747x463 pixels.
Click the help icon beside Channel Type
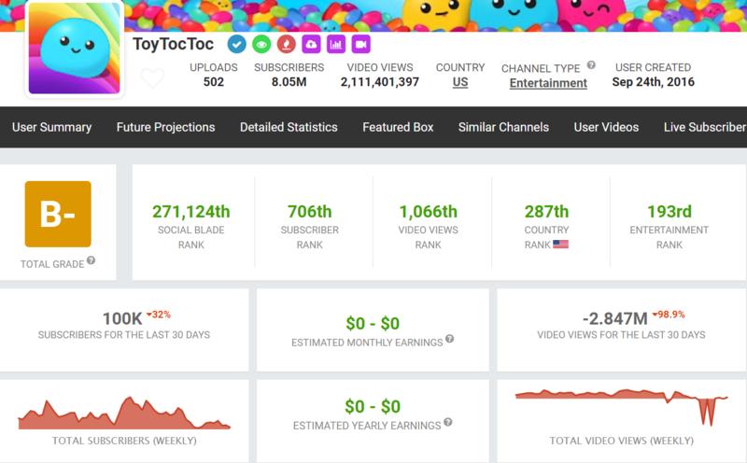(590, 66)
